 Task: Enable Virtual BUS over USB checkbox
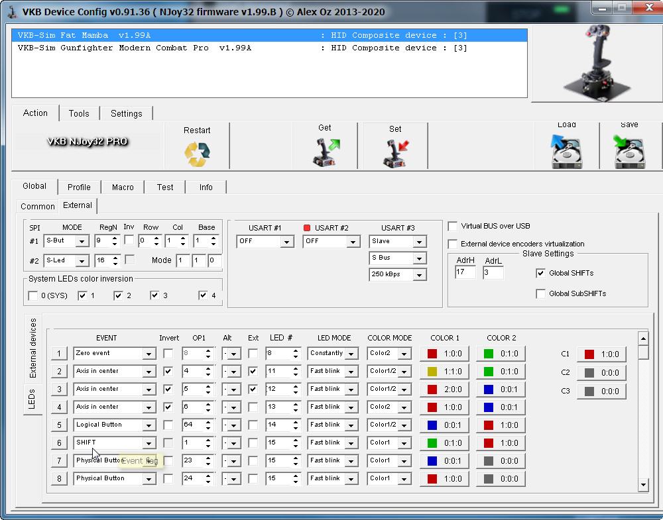click(x=453, y=227)
